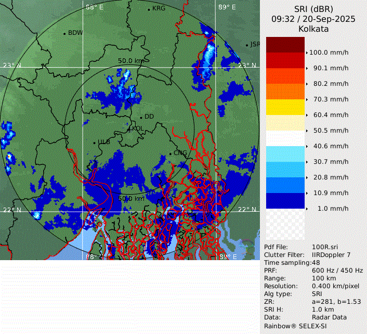Select the DD station dot
The width and height of the screenshot is (367, 334).
tap(141, 117)
